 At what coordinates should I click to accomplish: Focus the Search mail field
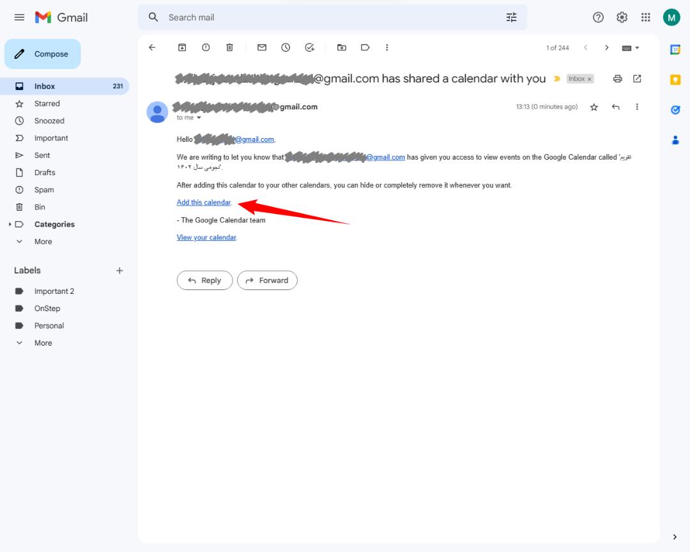(x=332, y=18)
